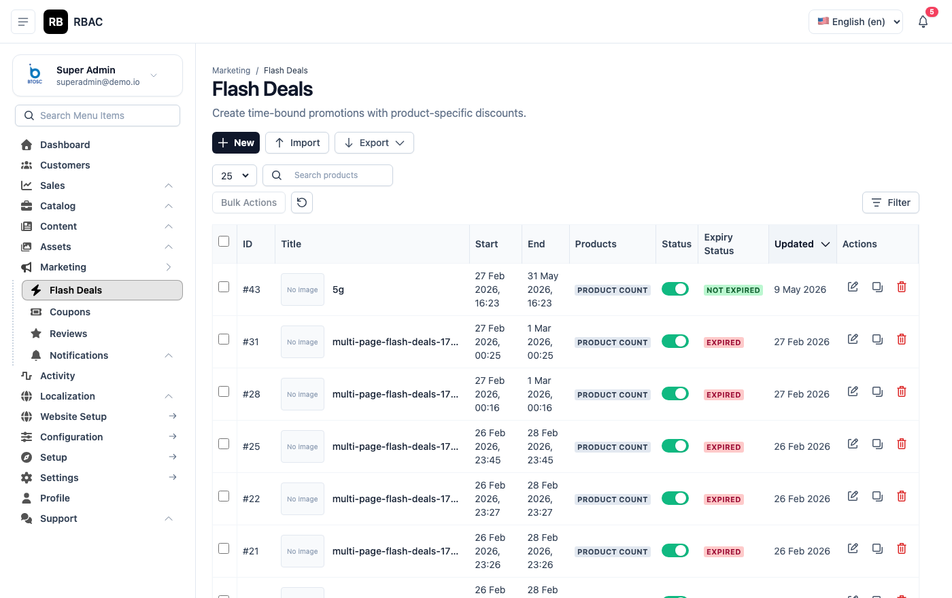
Task: Disable status toggle for deal #25
Action: point(675,446)
